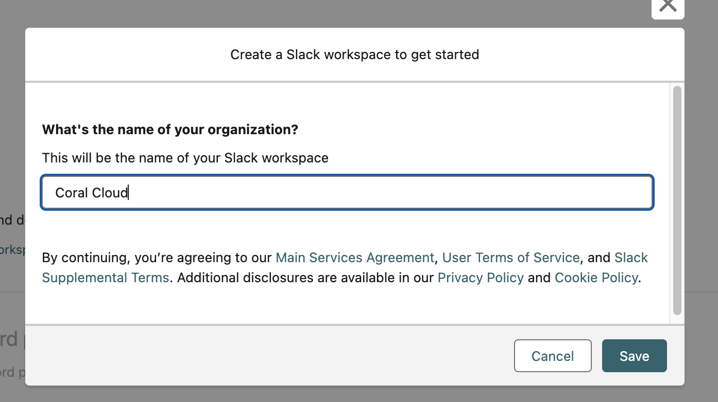Place cursor on the word "Cloud" in field
Image resolution: width=718 pixels, height=402 pixels.
pos(109,193)
